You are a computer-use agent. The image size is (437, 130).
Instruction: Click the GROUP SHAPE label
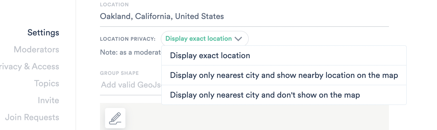click(119, 73)
